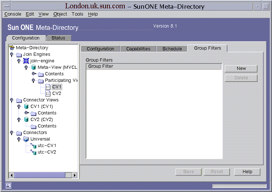272x192 pixels.
Task: Select the Group Filters tab
Action: 207,48
